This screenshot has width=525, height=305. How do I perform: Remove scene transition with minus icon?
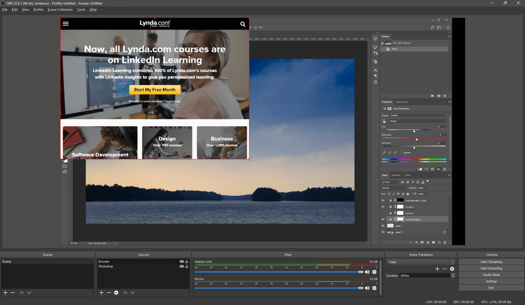coord(445,269)
